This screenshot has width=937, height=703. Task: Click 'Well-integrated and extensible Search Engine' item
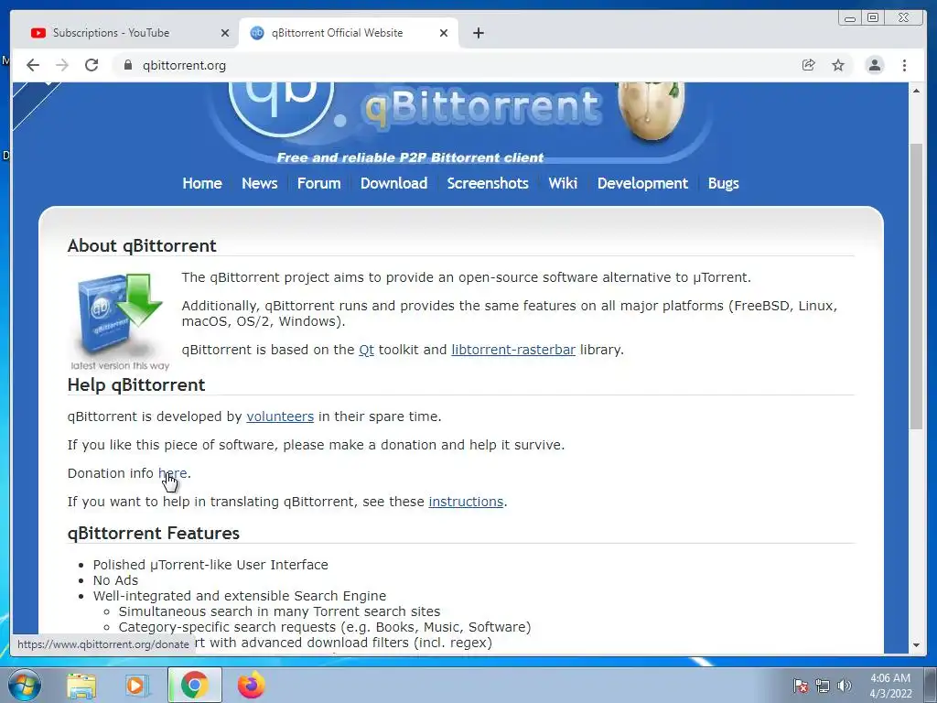point(240,596)
